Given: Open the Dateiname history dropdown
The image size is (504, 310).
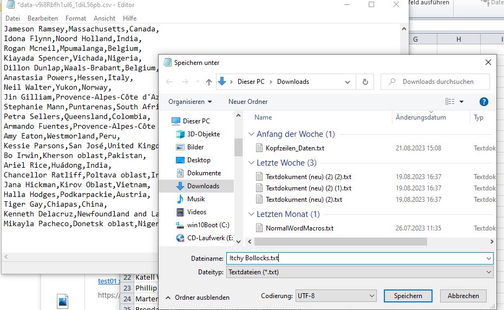Looking at the screenshot, I should tap(488, 258).
